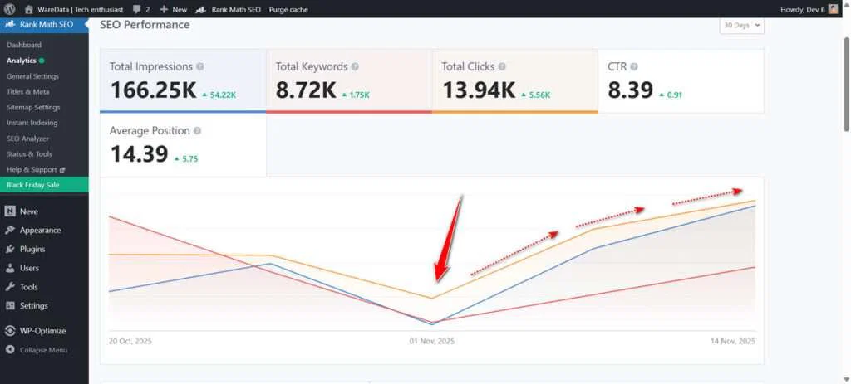Open the comments bubble icon

click(x=137, y=9)
